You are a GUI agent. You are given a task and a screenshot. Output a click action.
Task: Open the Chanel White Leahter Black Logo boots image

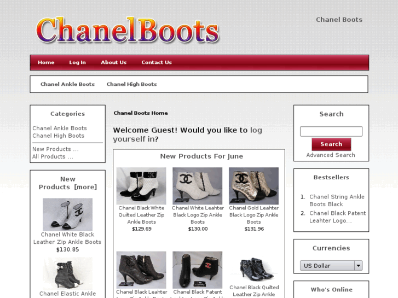[198, 186]
